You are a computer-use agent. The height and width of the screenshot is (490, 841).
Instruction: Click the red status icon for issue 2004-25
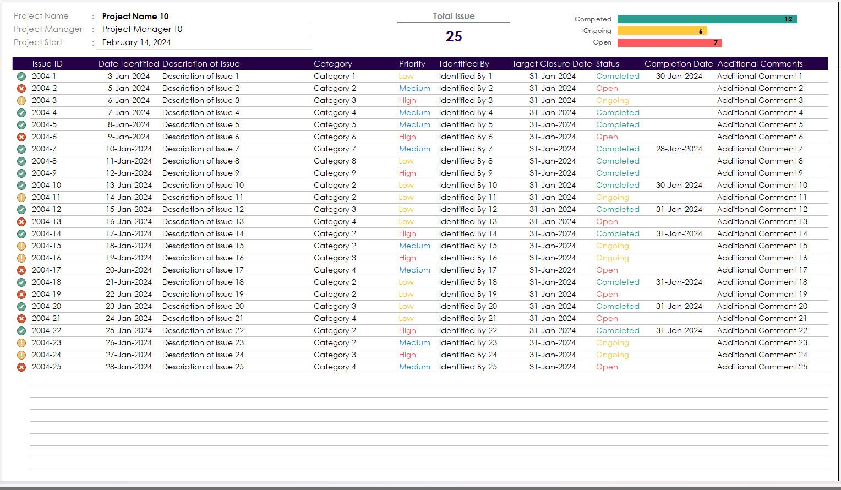coord(21,367)
